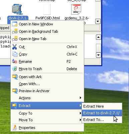Select Extract to dxvk-2.7.1/
This screenshot has height=134, width=129.
pyautogui.click(x=102, y=113)
